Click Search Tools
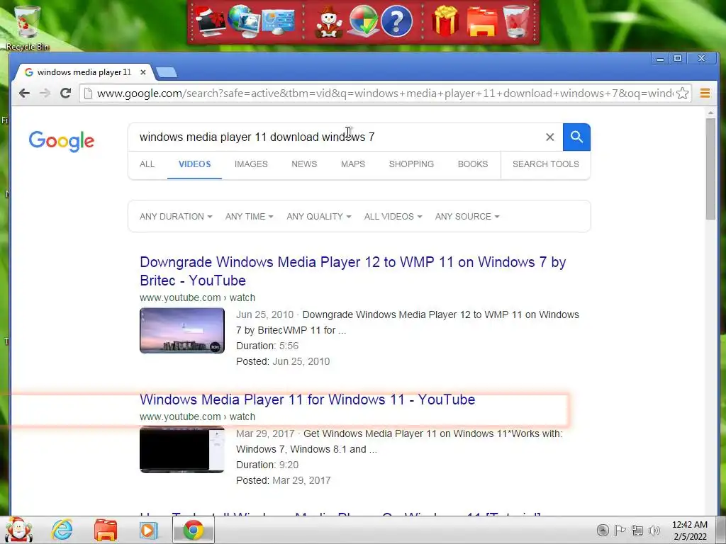The image size is (726, 544). click(545, 164)
